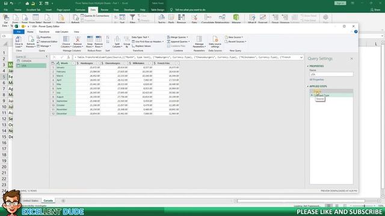Click the Month column text type icon
The image size is (385, 216).
pyautogui.click(x=58, y=63)
